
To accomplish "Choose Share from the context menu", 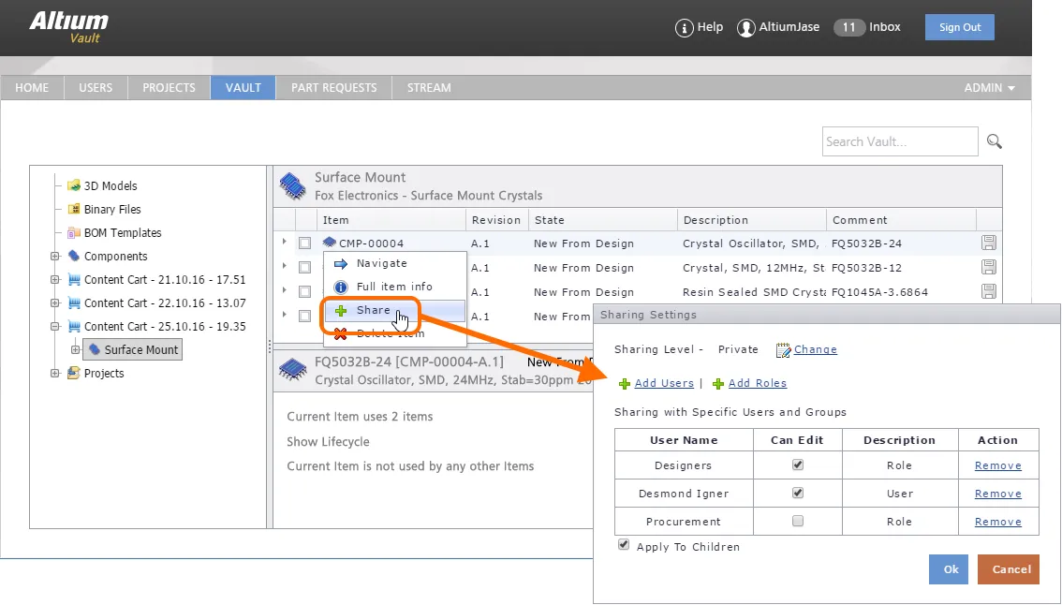I will 395,310.
